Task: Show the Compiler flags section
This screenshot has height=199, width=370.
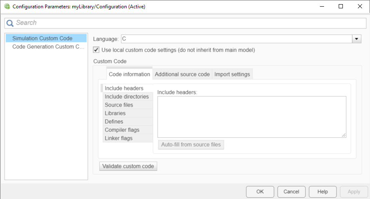Action: tap(122, 130)
